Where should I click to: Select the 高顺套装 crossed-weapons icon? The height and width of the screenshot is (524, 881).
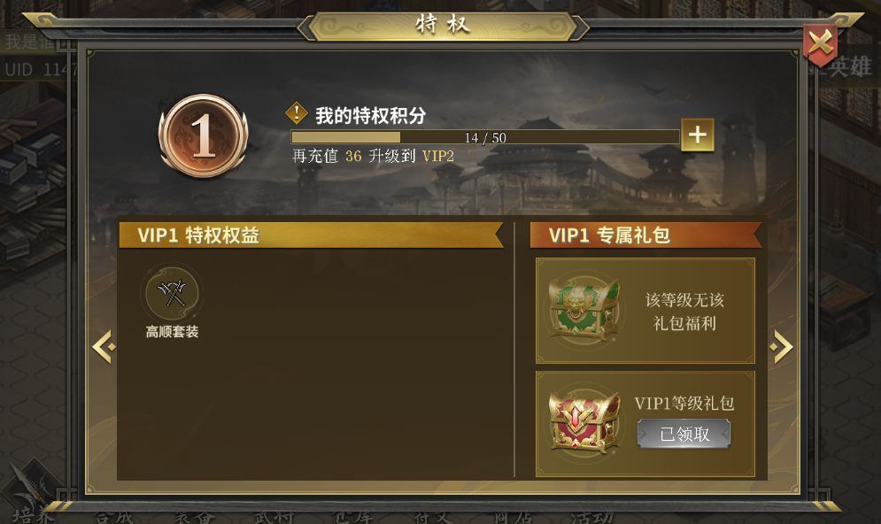coord(172,293)
